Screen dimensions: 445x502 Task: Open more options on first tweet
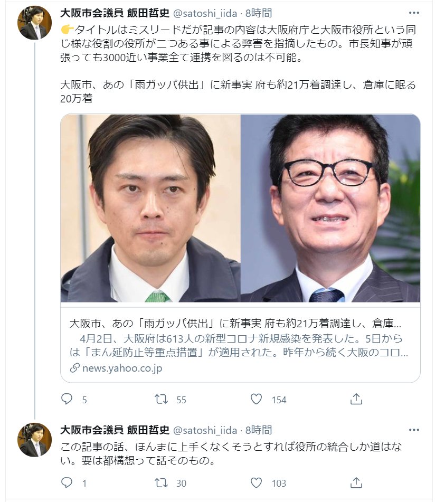click(x=414, y=13)
